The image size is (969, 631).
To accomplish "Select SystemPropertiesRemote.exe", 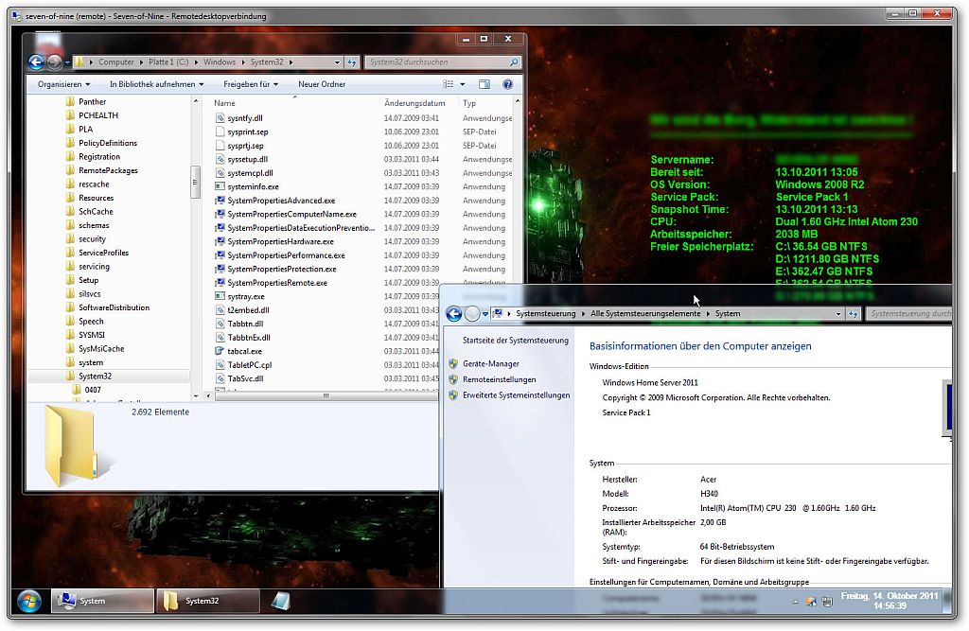I will (x=277, y=283).
